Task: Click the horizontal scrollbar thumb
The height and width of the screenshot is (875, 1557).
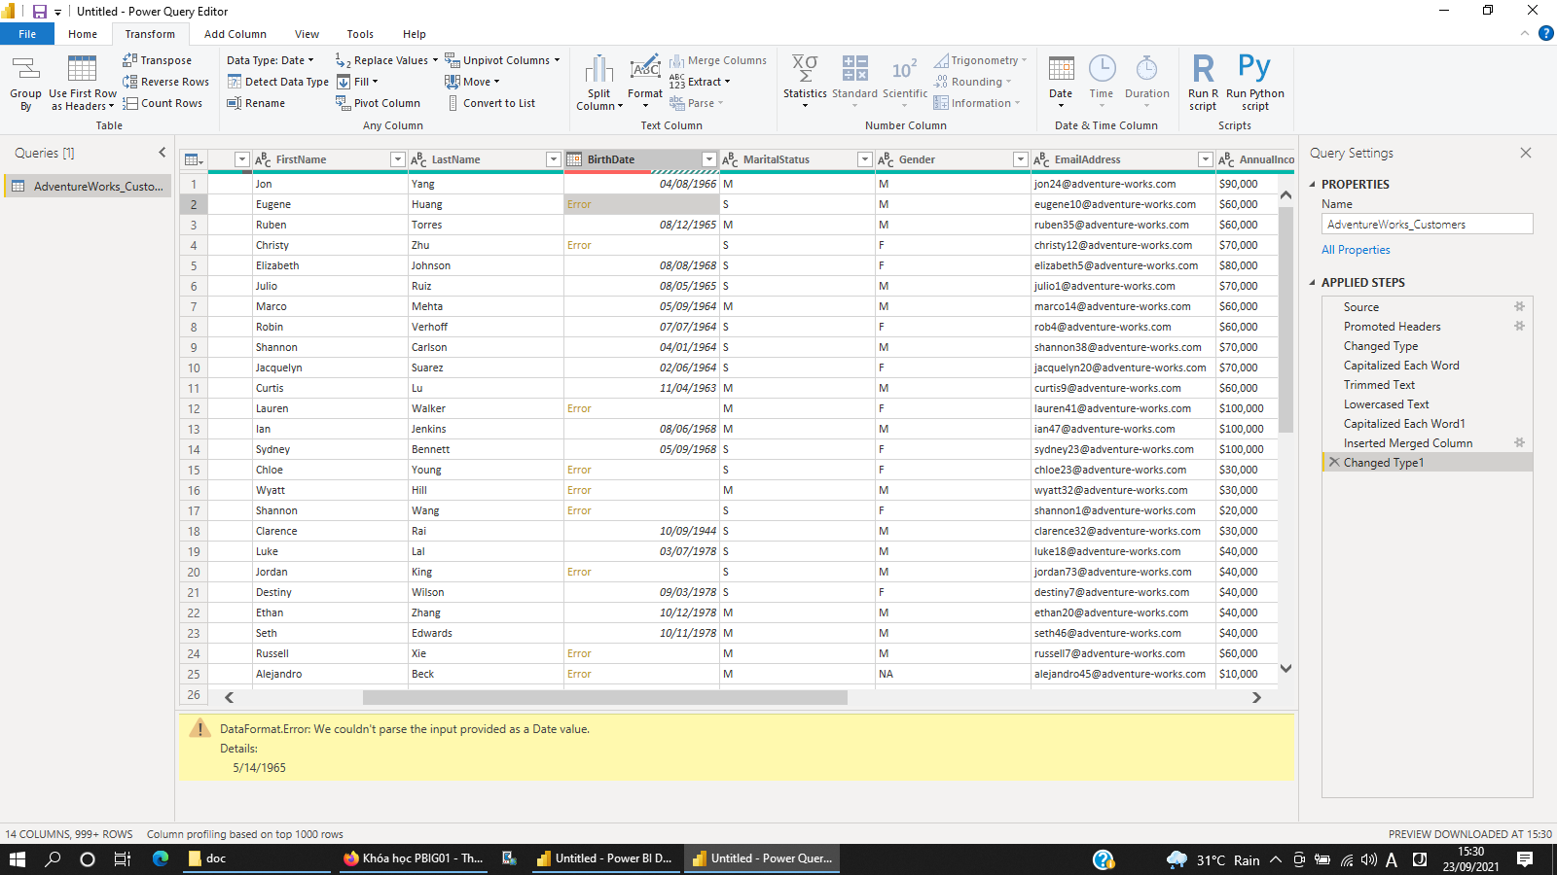Action: pyautogui.click(x=604, y=697)
